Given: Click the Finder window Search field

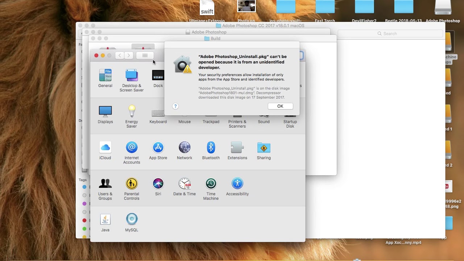Looking at the screenshot, I should [390, 34].
